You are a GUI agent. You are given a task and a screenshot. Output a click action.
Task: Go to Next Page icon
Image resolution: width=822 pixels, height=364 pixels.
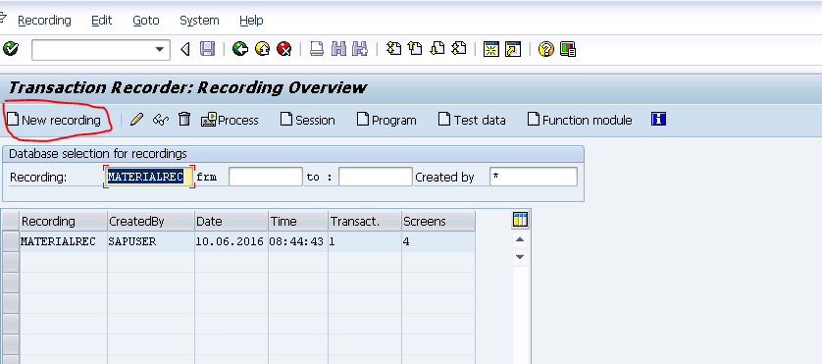tap(437, 49)
